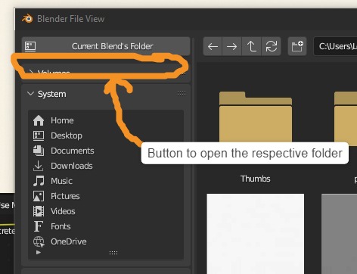The width and height of the screenshot is (357, 274).
Task: Open the OneDrive bookmark
Action: click(106, 241)
